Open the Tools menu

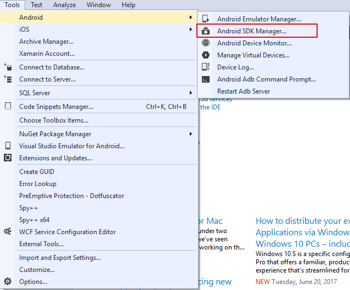(x=12, y=5)
